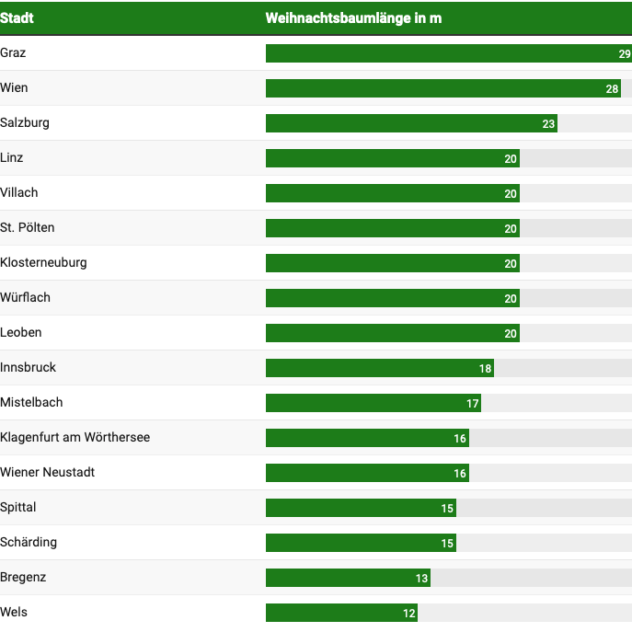The image size is (632, 632).
Task: Click the Wiener Neustadt bar
Action: tap(367, 473)
